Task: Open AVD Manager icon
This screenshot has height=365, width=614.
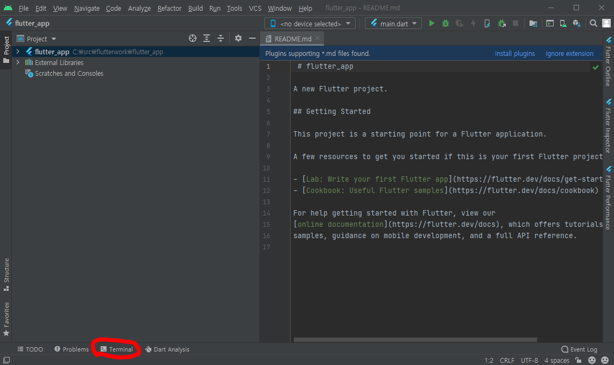Action: (563, 24)
